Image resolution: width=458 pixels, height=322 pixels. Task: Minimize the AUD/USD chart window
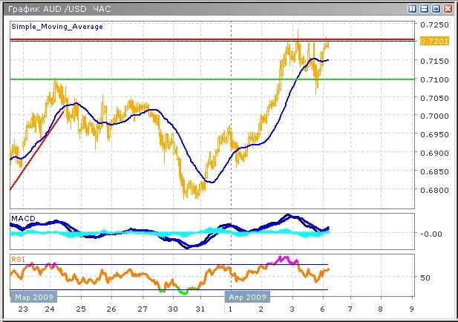point(425,8)
